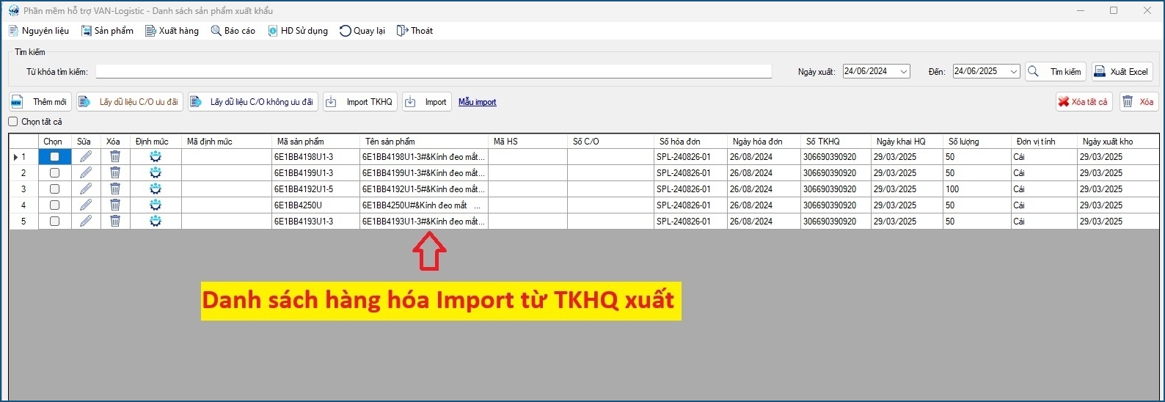Click the Số hóa đơn column header
The image size is (1165, 402).
tap(690, 141)
